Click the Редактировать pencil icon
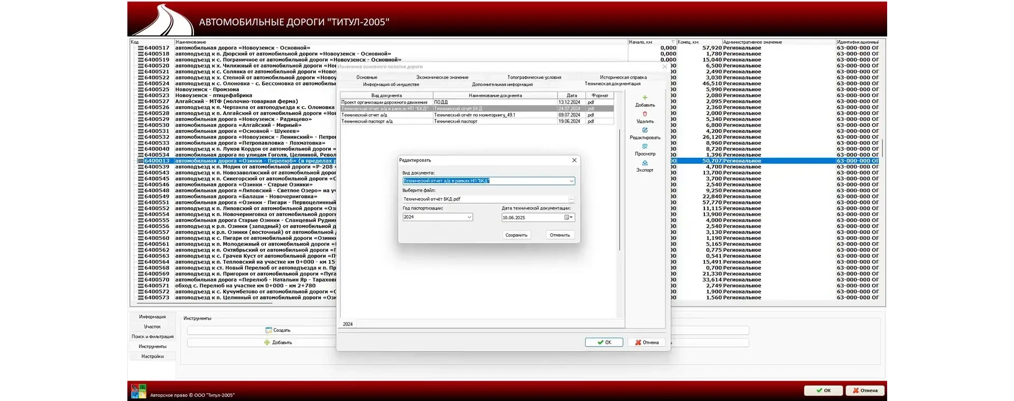This screenshot has height=401, width=1014. (x=645, y=130)
